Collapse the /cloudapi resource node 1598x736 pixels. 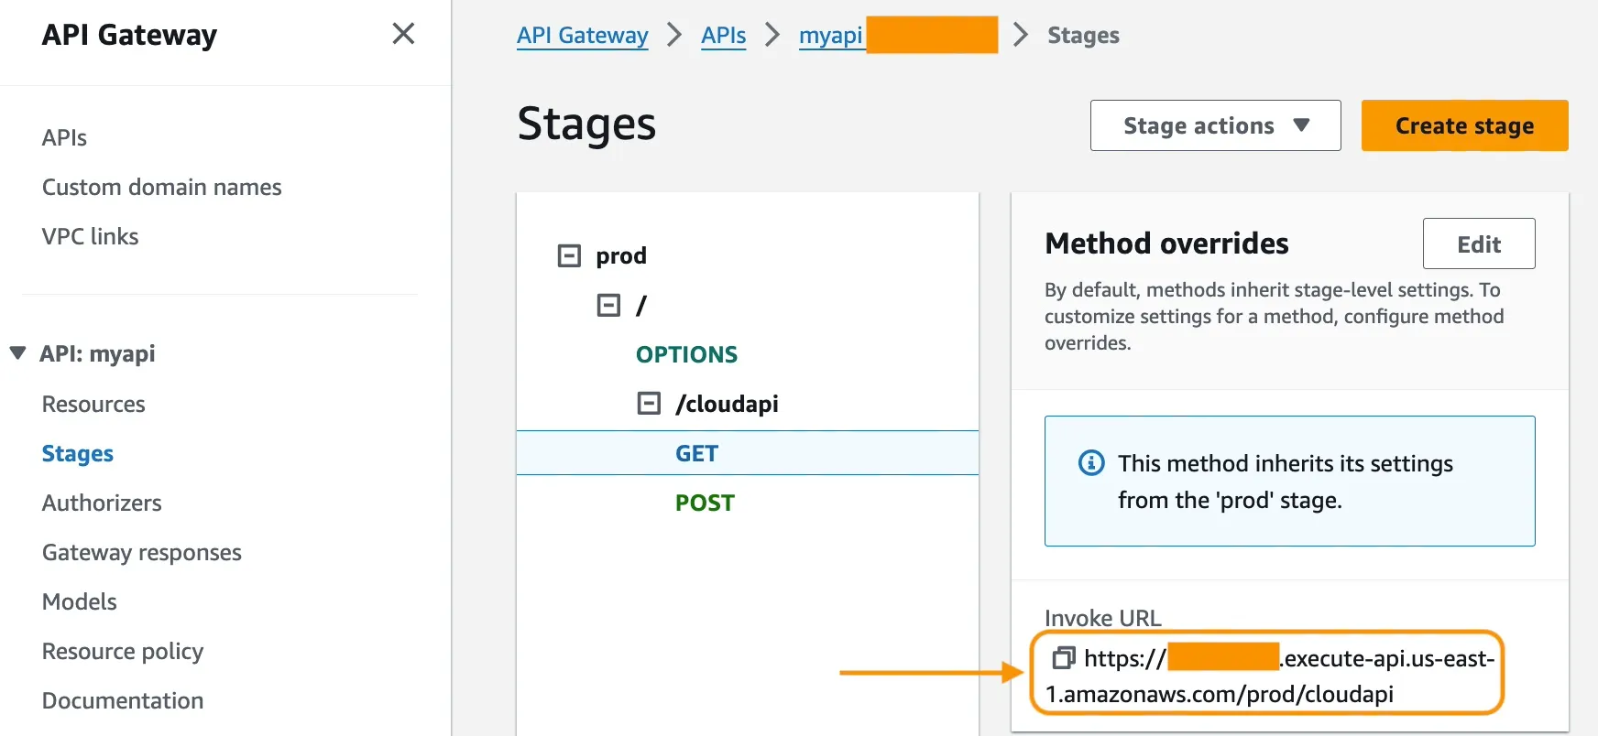649,403
